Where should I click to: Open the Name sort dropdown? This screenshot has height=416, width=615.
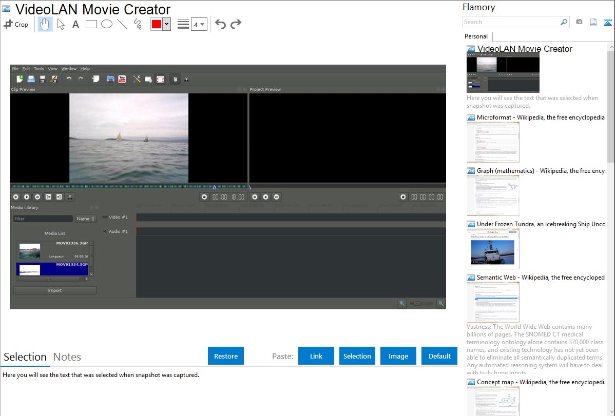click(x=86, y=219)
